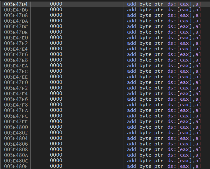
Task: Select the address 005E47EC
Action: tap(16, 71)
